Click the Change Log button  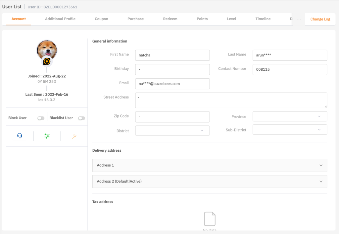[320, 19]
